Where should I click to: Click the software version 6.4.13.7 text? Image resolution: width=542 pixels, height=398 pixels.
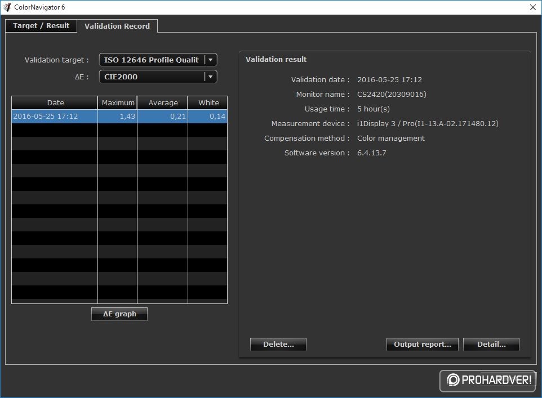tap(372, 153)
